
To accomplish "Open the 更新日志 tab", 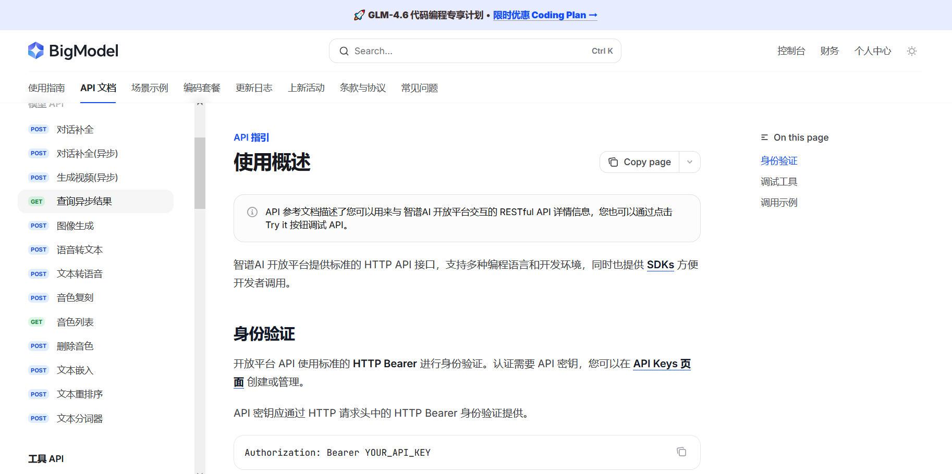I will (254, 88).
